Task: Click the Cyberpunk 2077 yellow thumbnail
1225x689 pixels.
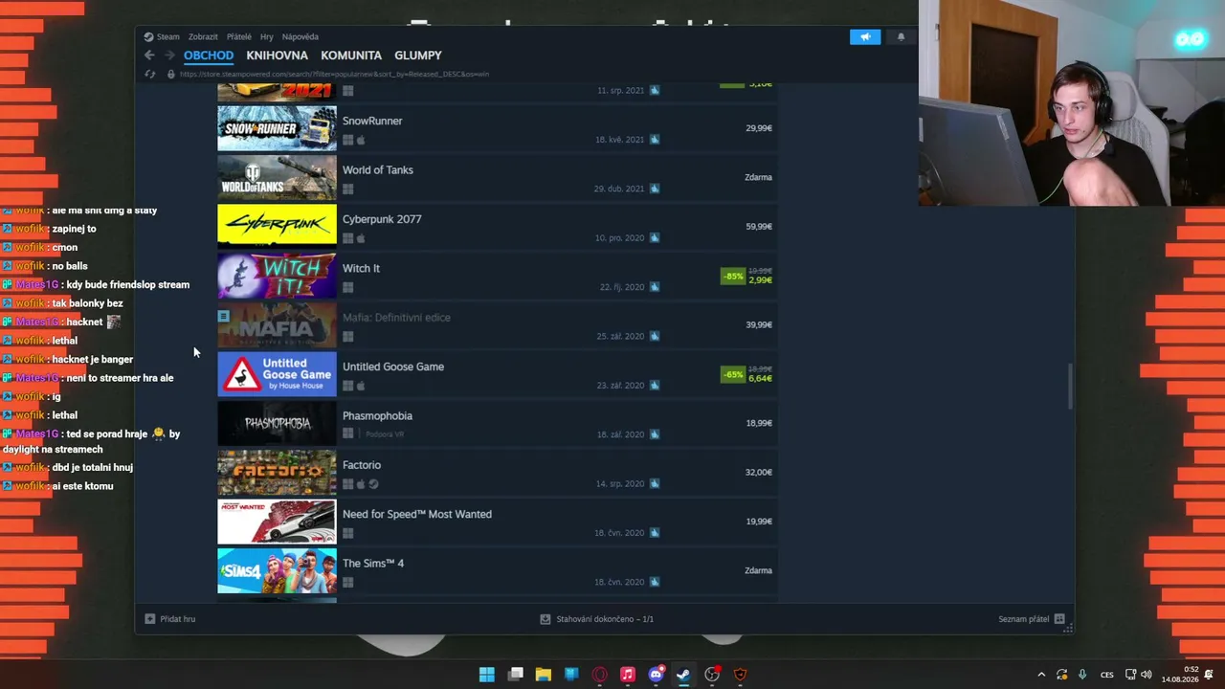Action: tap(277, 227)
